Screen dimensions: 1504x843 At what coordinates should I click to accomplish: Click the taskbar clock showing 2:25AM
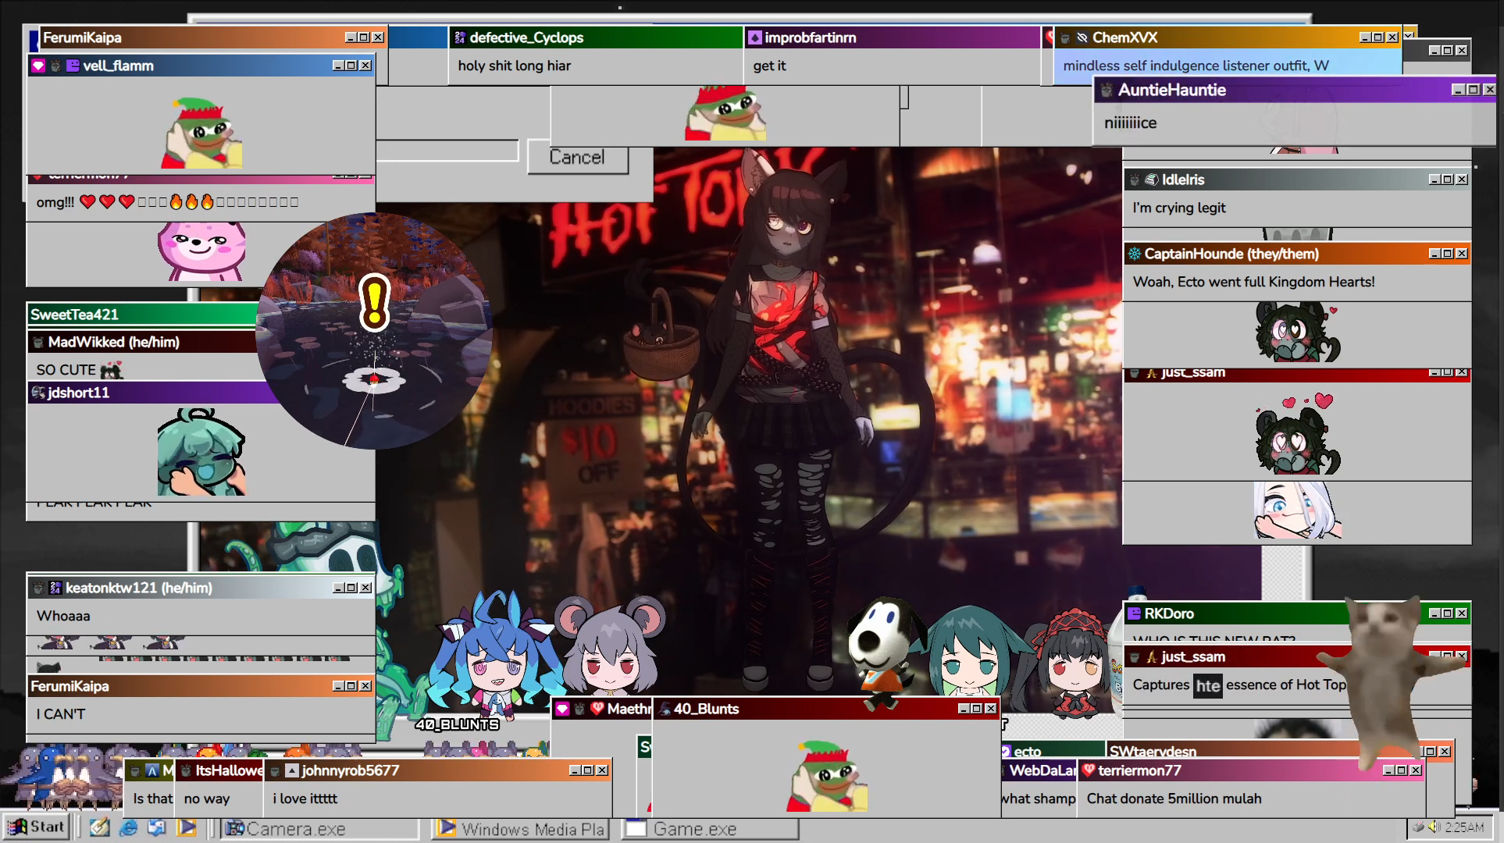pyautogui.click(x=1464, y=827)
